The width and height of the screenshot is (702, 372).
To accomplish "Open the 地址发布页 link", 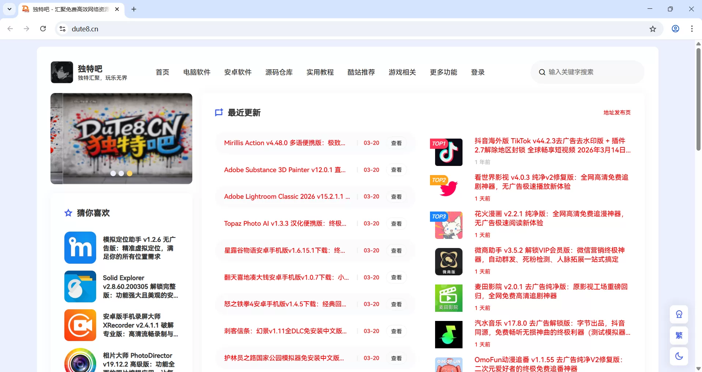I will [616, 112].
